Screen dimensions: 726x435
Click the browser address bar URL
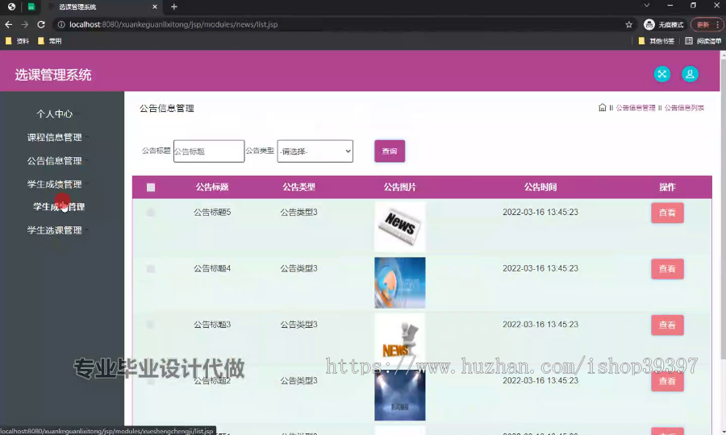tap(173, 24)
